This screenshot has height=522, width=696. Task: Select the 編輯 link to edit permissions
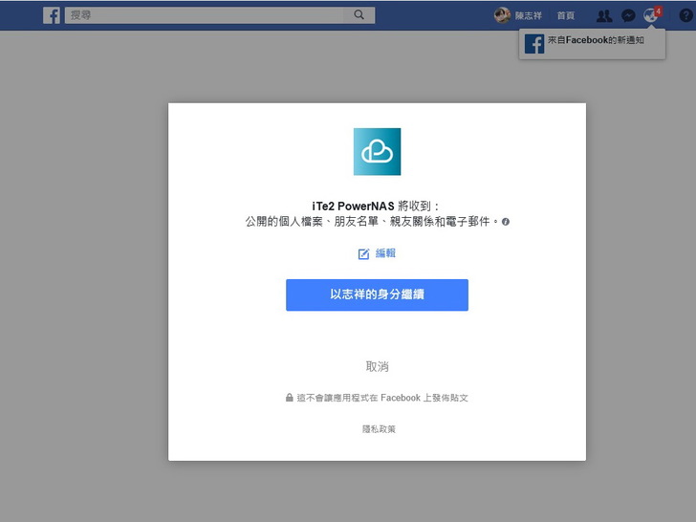click(385, 253)
